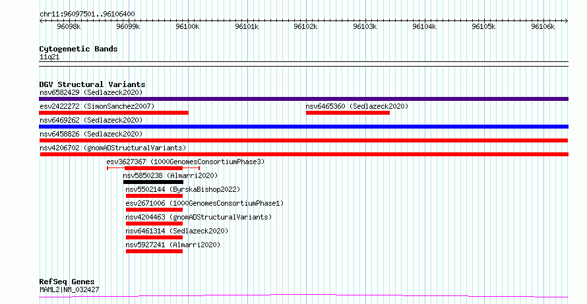
Task: Open the nsv4206702 (gnomADStructuralVariants) label
Action: 113,148
